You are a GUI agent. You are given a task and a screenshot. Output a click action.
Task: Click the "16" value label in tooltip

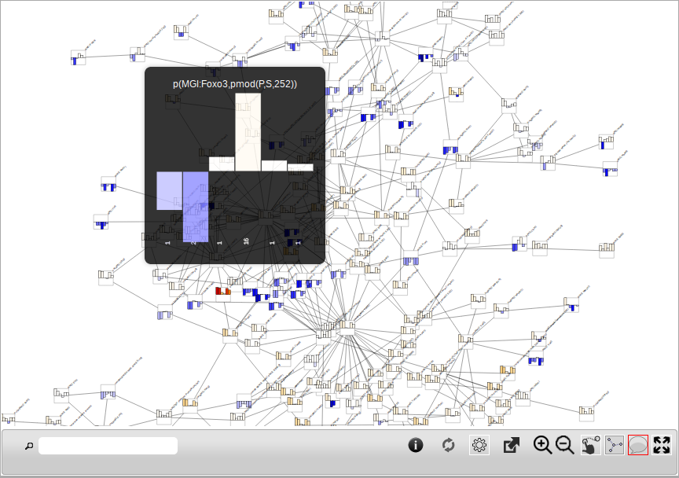pos(246,241)
